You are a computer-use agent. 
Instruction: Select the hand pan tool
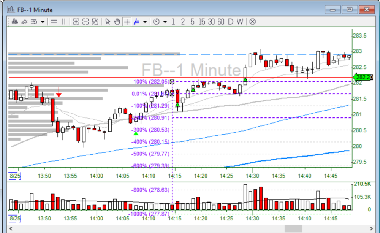click(117, 22)
